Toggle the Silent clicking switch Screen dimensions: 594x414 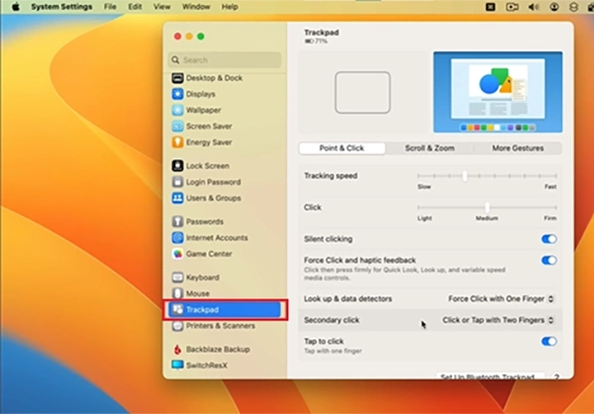[548, 239]
